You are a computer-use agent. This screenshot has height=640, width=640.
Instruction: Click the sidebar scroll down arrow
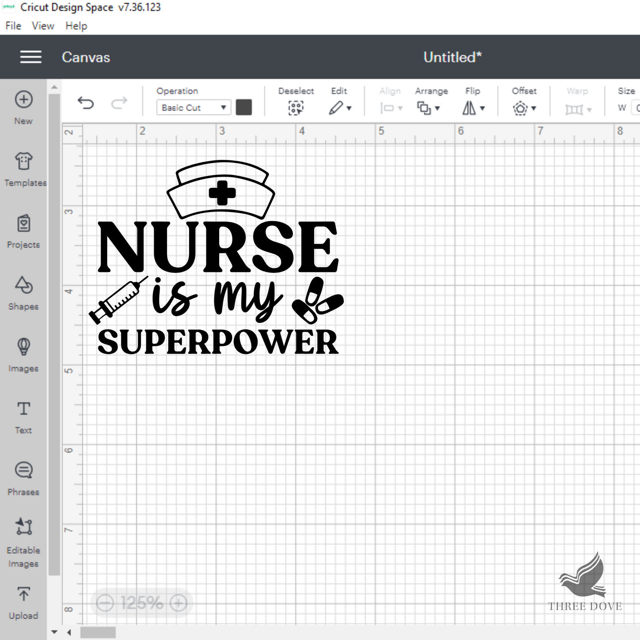pos(54,632)
